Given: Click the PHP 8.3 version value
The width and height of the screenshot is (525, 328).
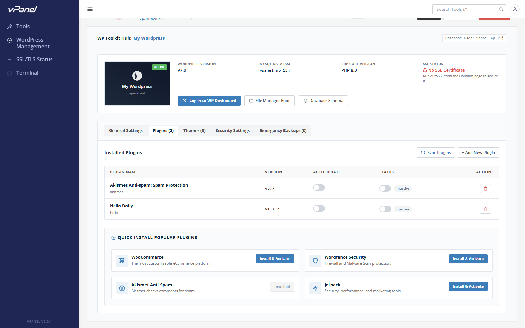Looking at the screenshot, I should pos(349,70).
